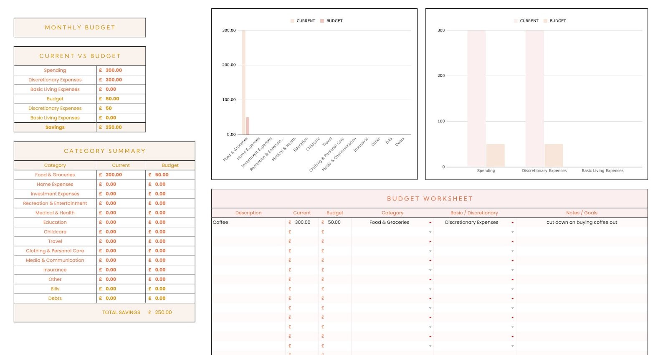Select the Budget label row in Current vs Budget
This screenshot has height=355, width=663.
pos(55,99)
